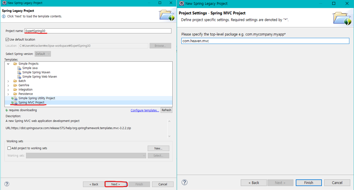Open the Configure templates link
The width and height of the screenshot is (354, 190).
click(x=145, y=110)
